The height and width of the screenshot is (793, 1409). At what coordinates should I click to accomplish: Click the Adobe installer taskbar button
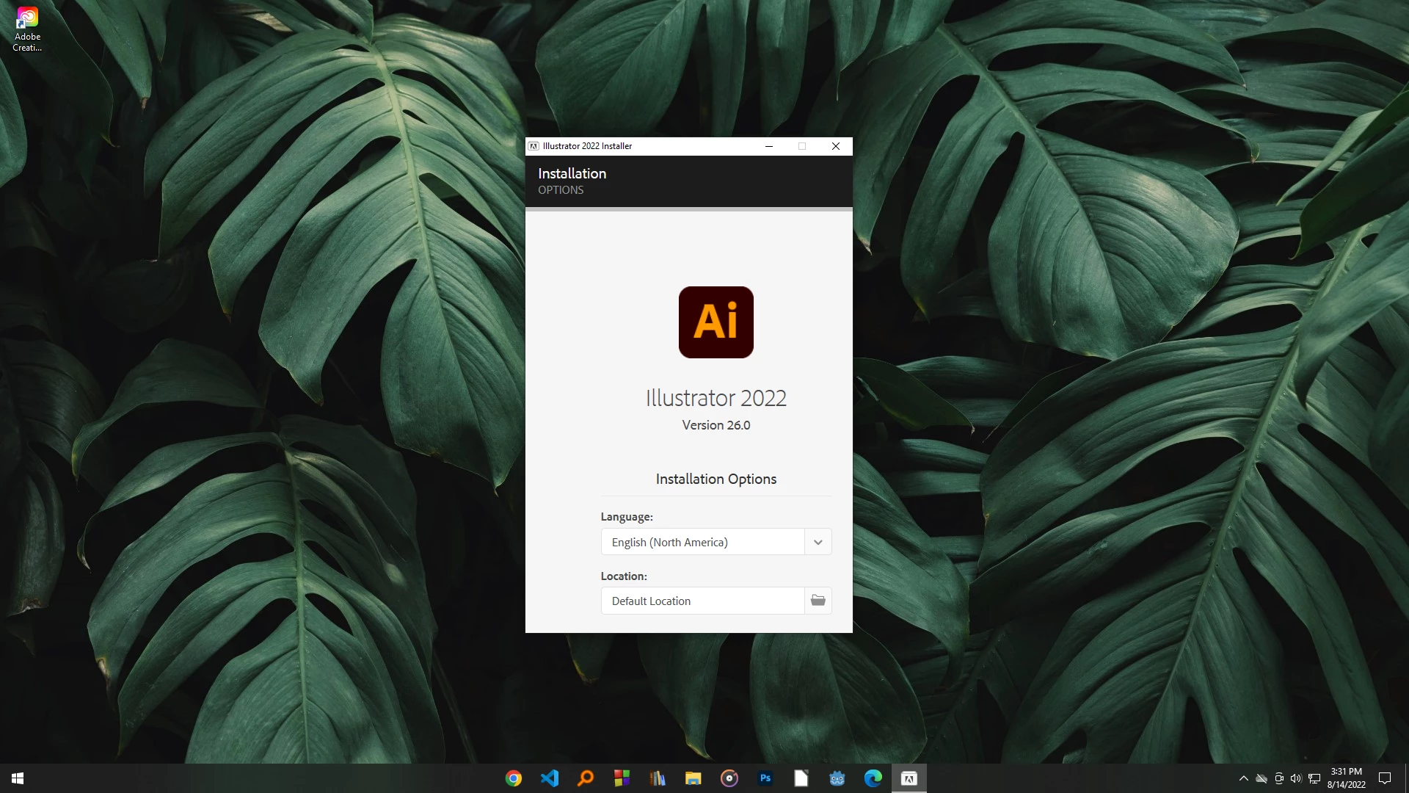(909, 778)
